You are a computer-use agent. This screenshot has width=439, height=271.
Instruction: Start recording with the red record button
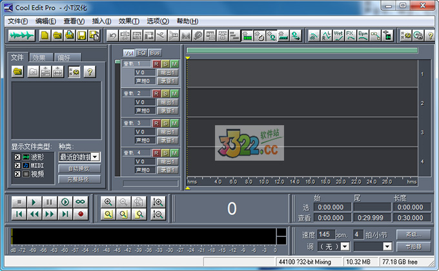coord(80,214)
